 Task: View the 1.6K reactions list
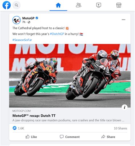pos(18,128)
